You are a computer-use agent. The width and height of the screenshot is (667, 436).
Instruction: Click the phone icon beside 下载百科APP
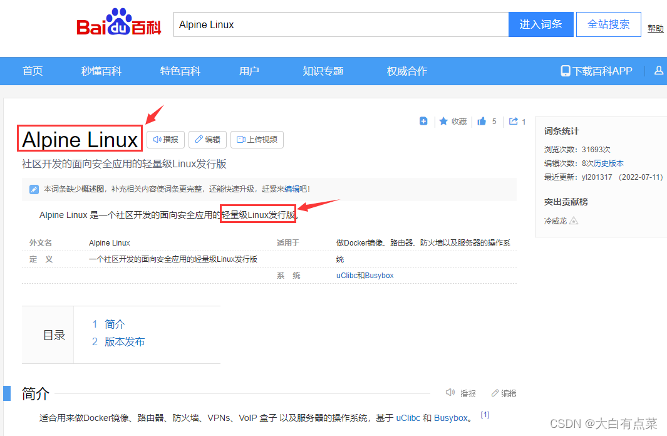[566, 71]
